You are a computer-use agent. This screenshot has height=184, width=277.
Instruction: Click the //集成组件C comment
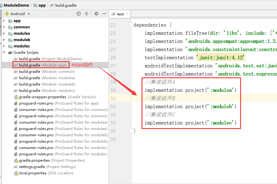click(x=160, y=115)
